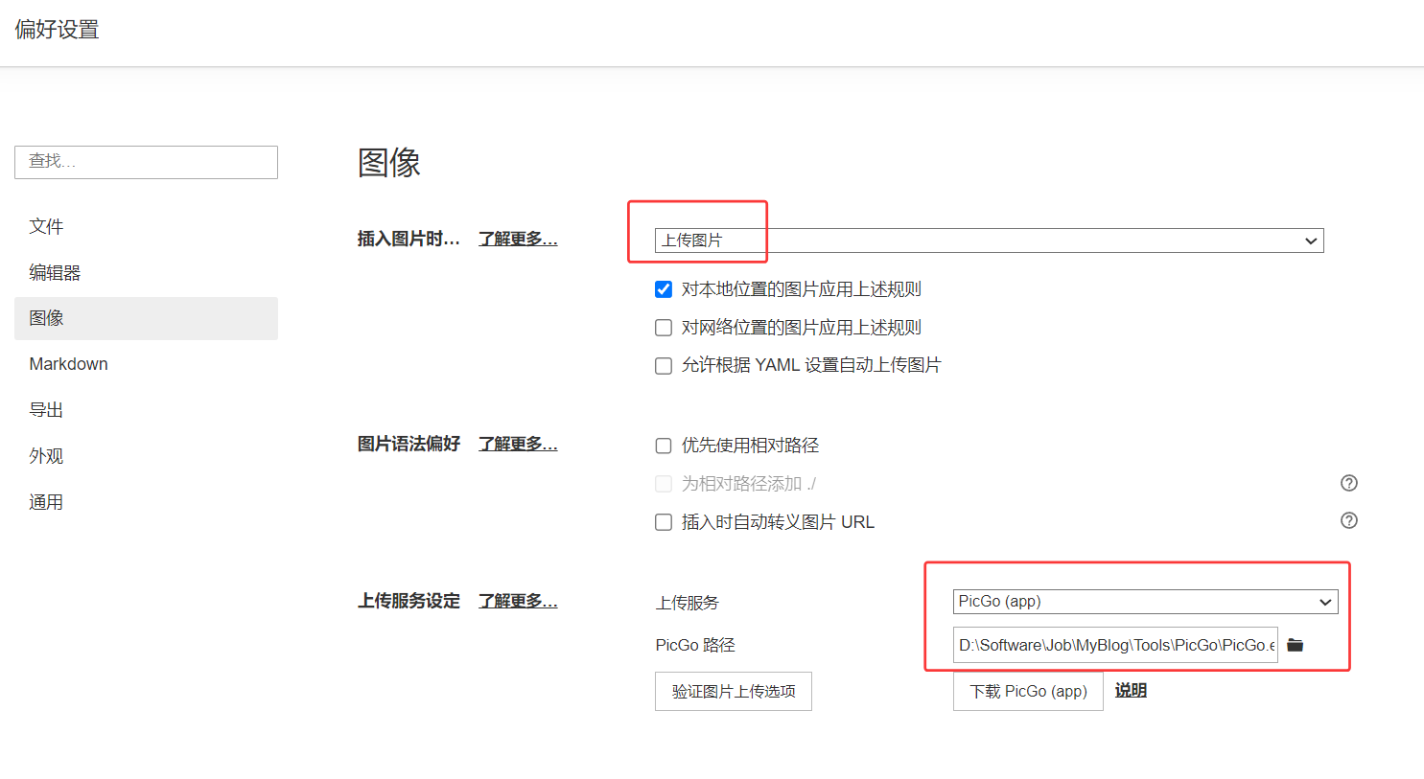Focus the 查找 search field
The height and width of the screenshot is (779, 1424).
(146, 162)
